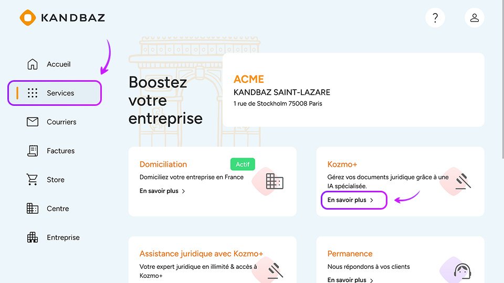Image resolution: width=504 pixels, height=283 pixels.
Task: Open the help question mark icon
Action: pos(435,18)
